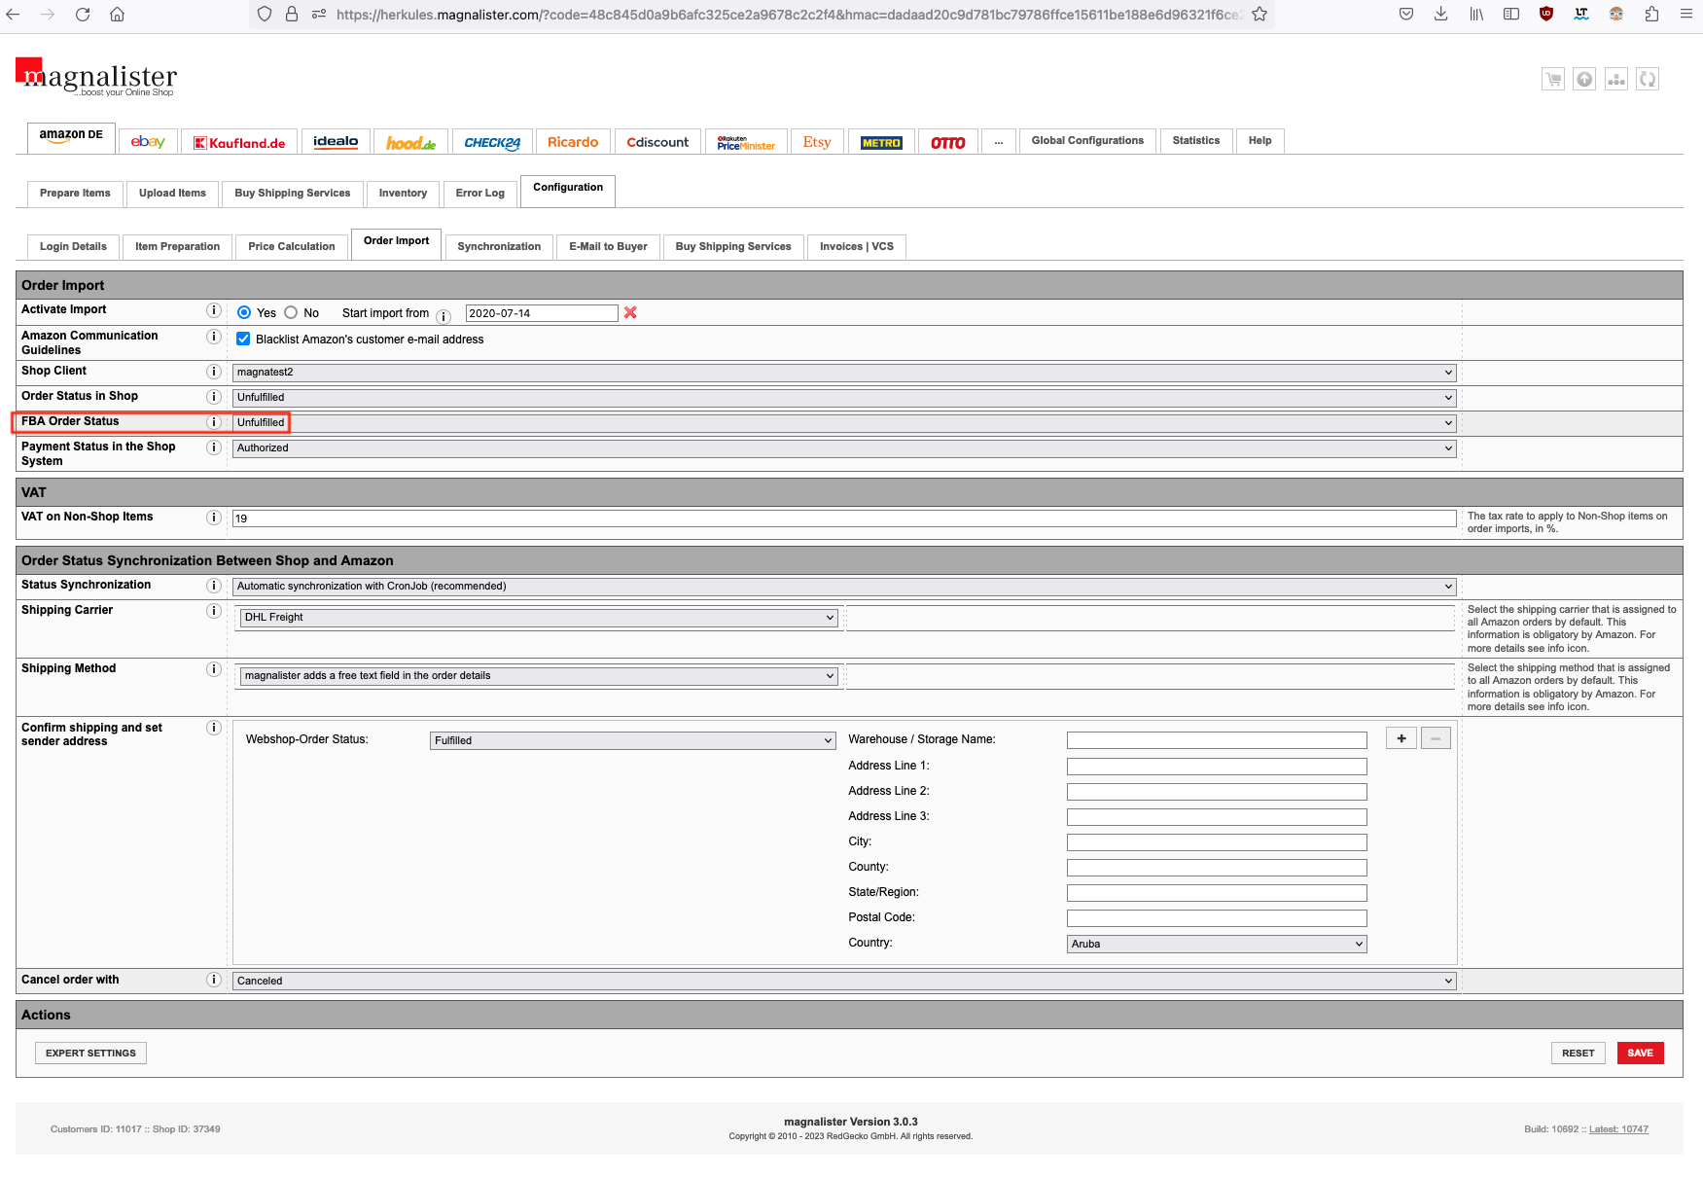
Task: Click the Postal Code input field
Action: (1216, 918)
